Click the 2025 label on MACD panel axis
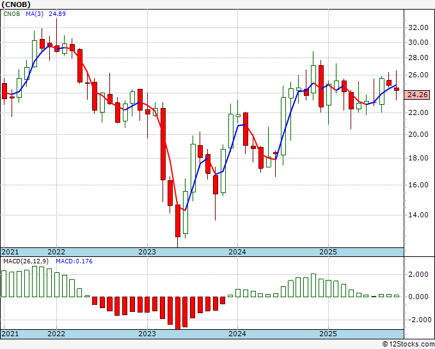The height and width of the screenshot is (349, 435). (328, 334)
